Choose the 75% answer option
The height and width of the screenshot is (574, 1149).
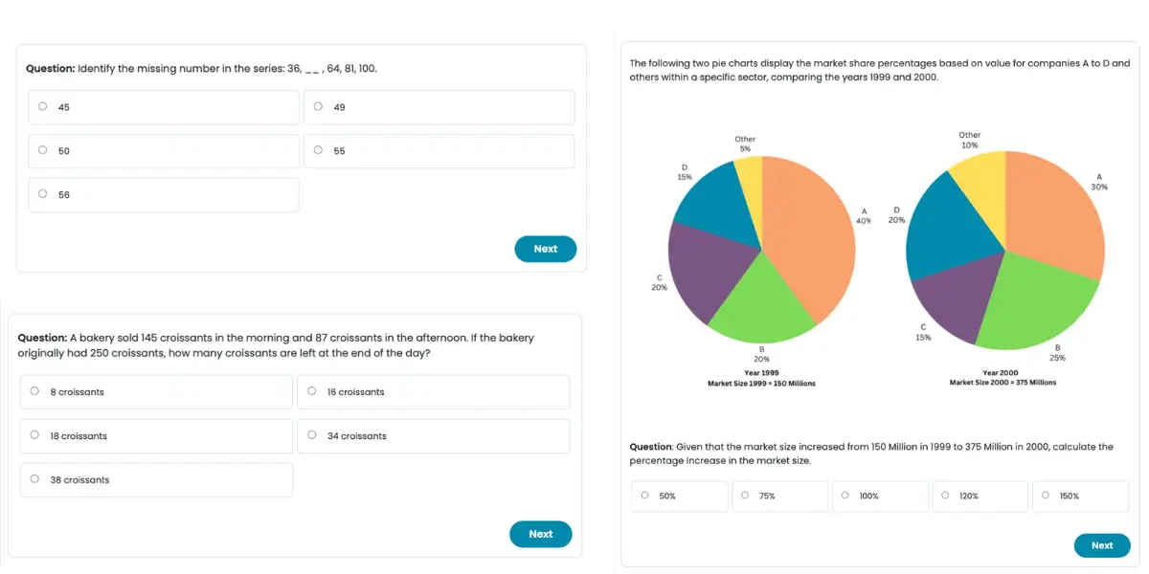pos(745,496)
